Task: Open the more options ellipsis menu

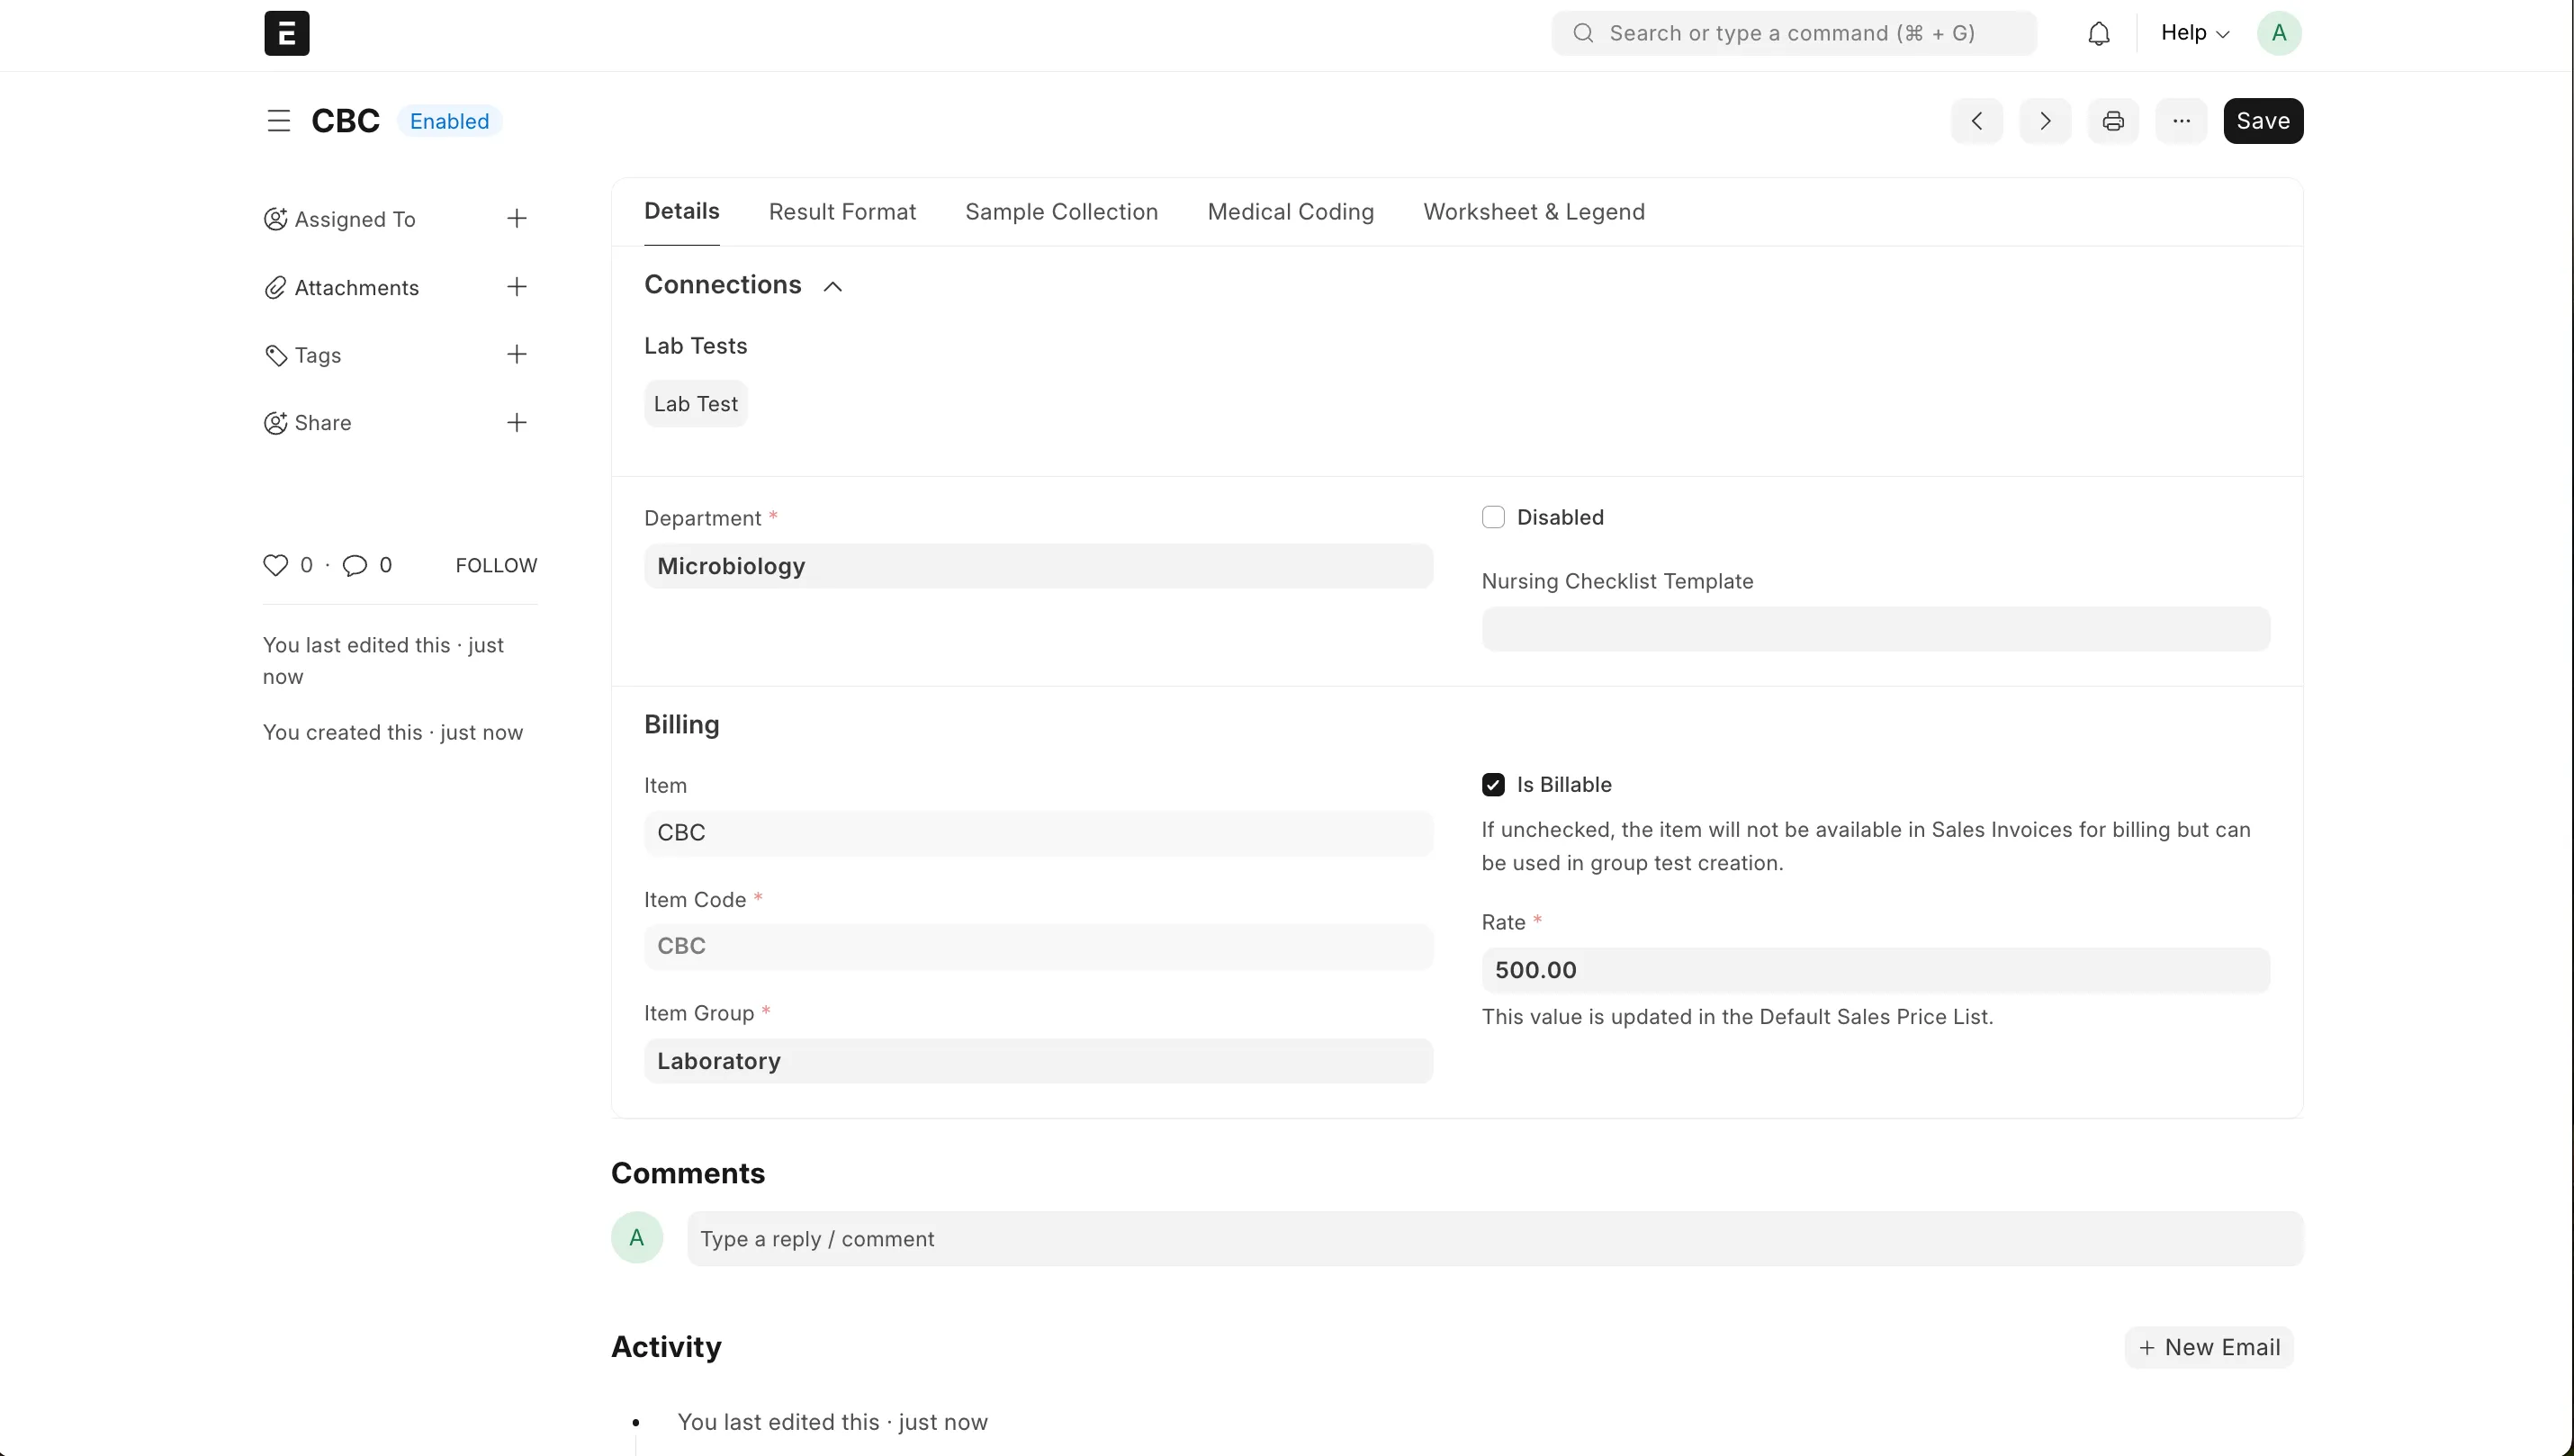Action: (x=2181, y=120)
